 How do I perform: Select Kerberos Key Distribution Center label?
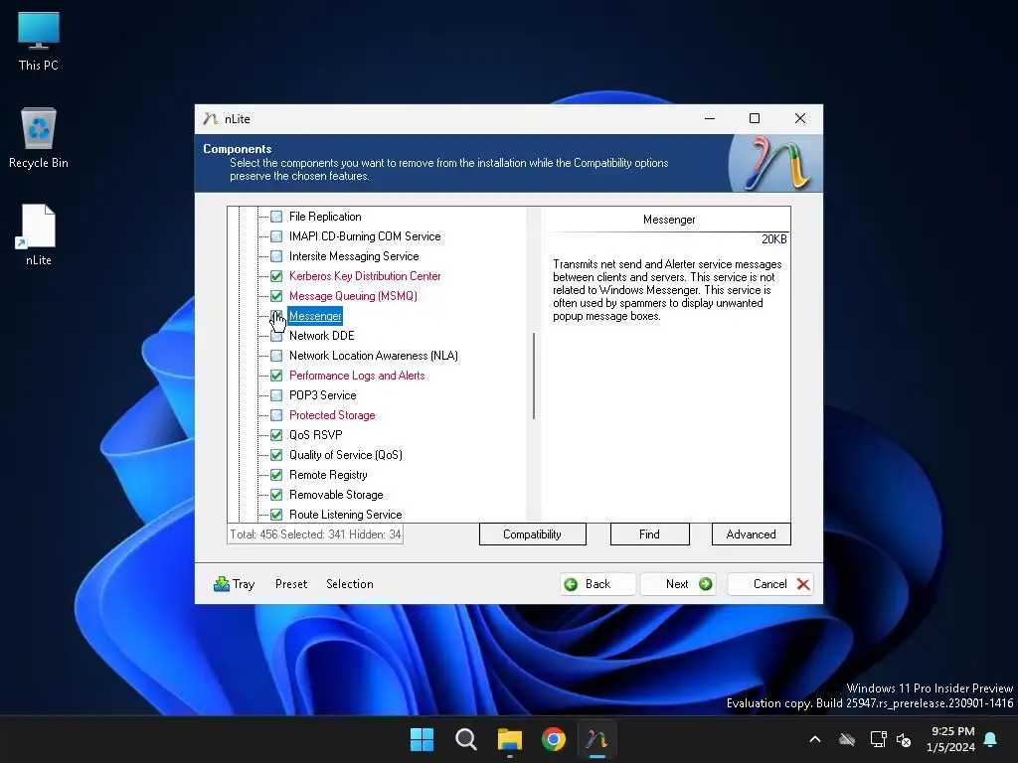click(365, 276)
